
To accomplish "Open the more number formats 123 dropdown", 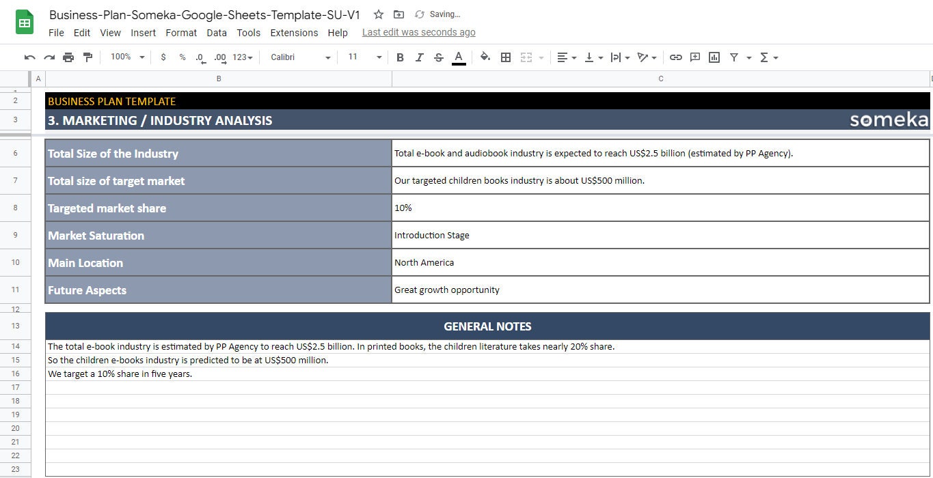I will [x=243, y=57].
